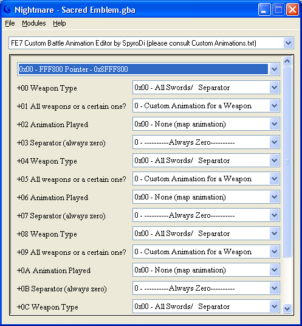302x326 pixels.
Task: Click the '+03 Separator (always zero)' label
Action: click(61, 143)
